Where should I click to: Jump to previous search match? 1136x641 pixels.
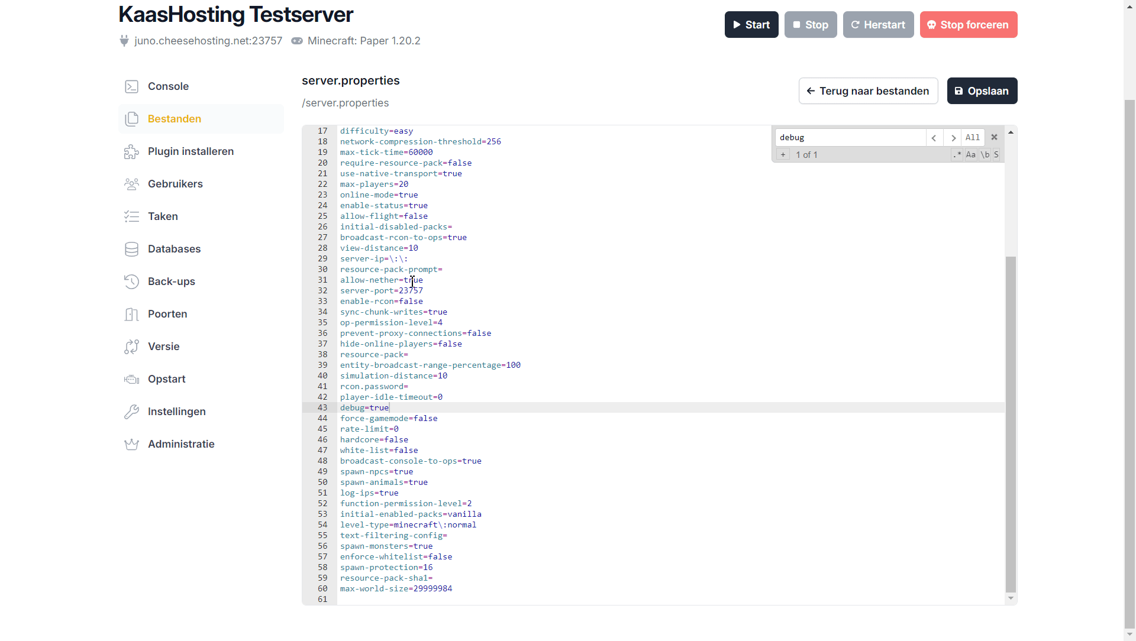tap(934, 138)
